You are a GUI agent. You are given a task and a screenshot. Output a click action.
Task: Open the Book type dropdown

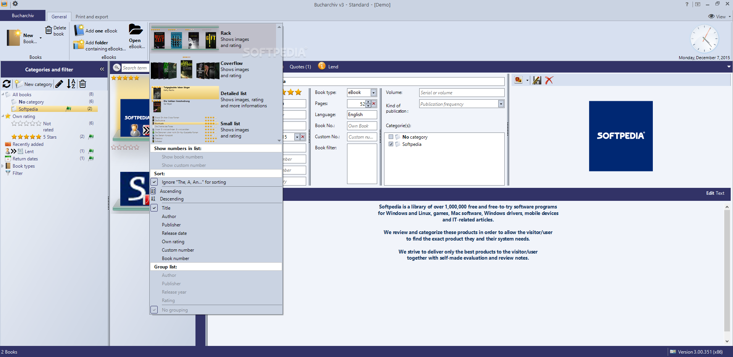click(373, 92)
